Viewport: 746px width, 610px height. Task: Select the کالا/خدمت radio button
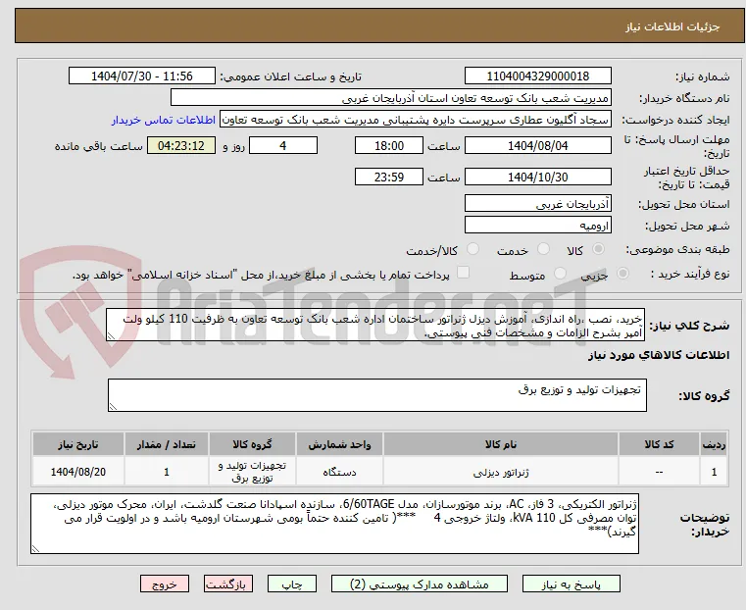(472, 249)
